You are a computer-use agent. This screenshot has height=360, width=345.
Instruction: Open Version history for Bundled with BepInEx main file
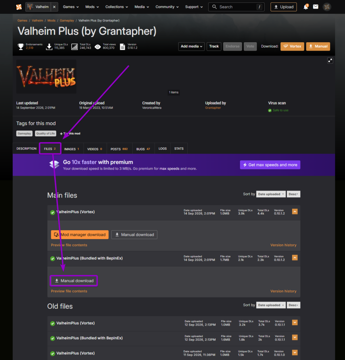click(x=283, y=291)
